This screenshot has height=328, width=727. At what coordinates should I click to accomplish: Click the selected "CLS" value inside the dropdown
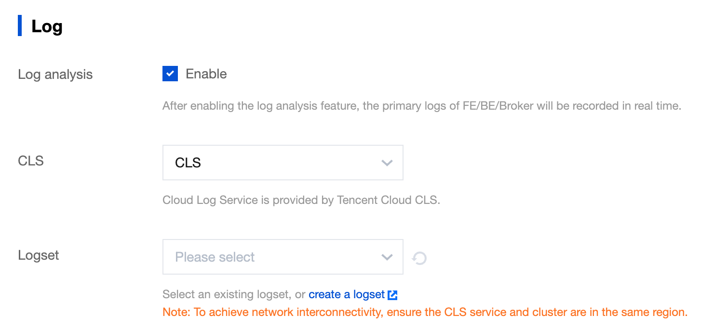[188, 163]
